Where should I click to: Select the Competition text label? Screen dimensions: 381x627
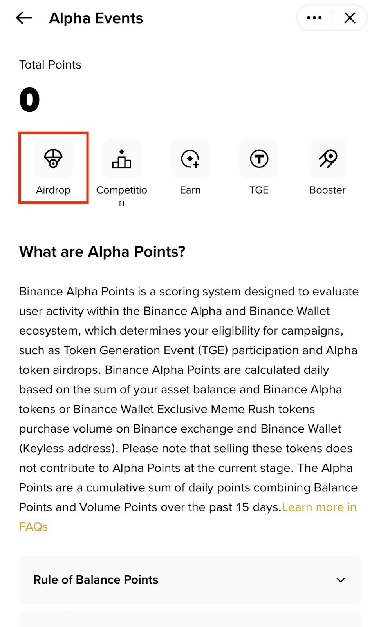[x=122, y=190]
